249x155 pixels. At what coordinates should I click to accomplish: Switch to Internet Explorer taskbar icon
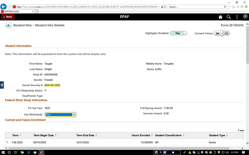click(42, 152)
